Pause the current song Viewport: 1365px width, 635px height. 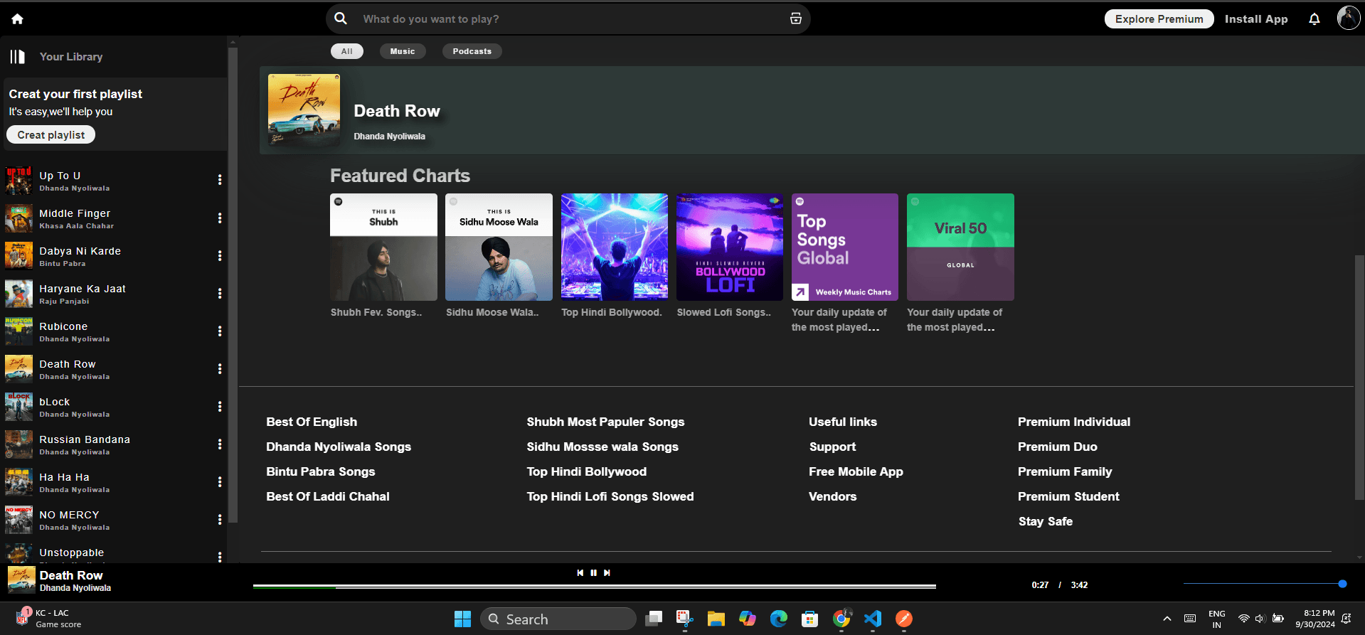click(593, 572)
